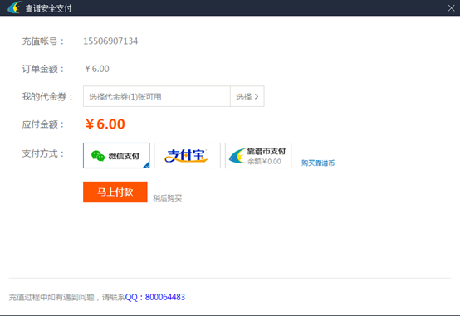This screenshot has height=316, width=460.
Task: Select Alipay (支付宝) payment method
Action: (x=187, y=155)
